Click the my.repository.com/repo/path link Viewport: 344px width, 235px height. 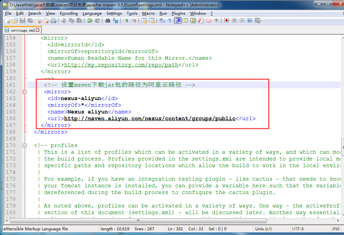pyautogui.click(x=121, y=65)
